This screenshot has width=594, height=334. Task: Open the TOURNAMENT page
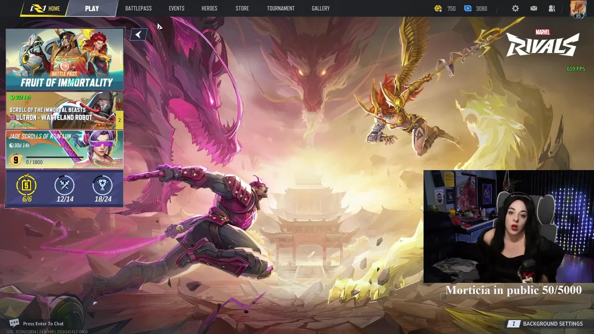281,8
